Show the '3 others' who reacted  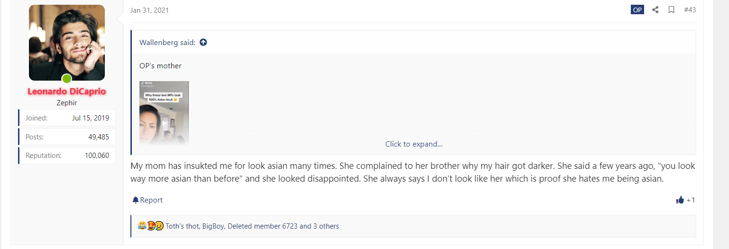click(x=326, y=226)
